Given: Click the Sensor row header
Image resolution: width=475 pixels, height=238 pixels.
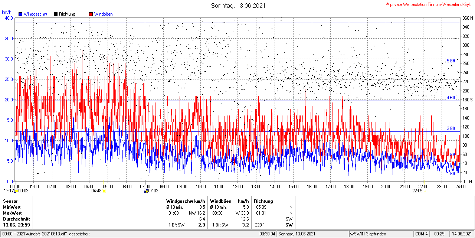Looking at the screenshot, I should (10, 201).
